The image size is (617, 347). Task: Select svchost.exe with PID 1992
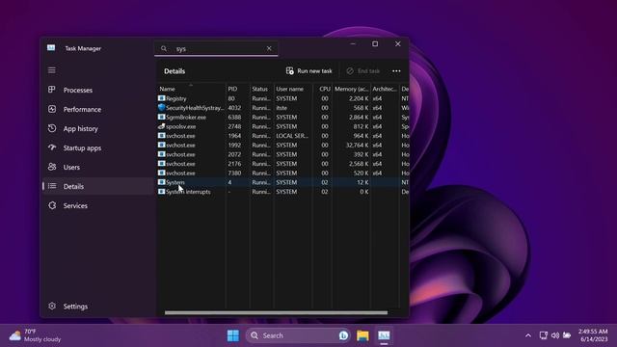pyautogui.click(x=282, y=146)
